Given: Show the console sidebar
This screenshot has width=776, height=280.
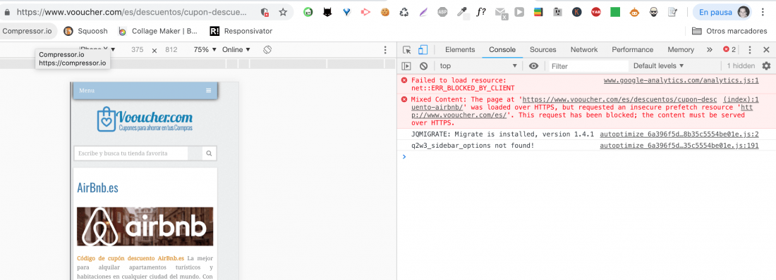Looking at the screenshot, I should coord(406,65).
